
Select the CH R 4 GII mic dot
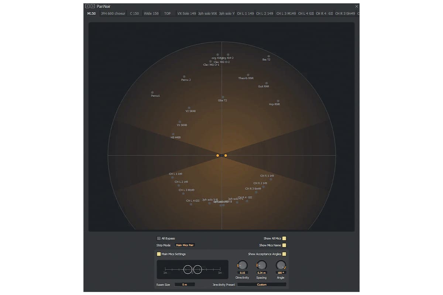(247, 201)
